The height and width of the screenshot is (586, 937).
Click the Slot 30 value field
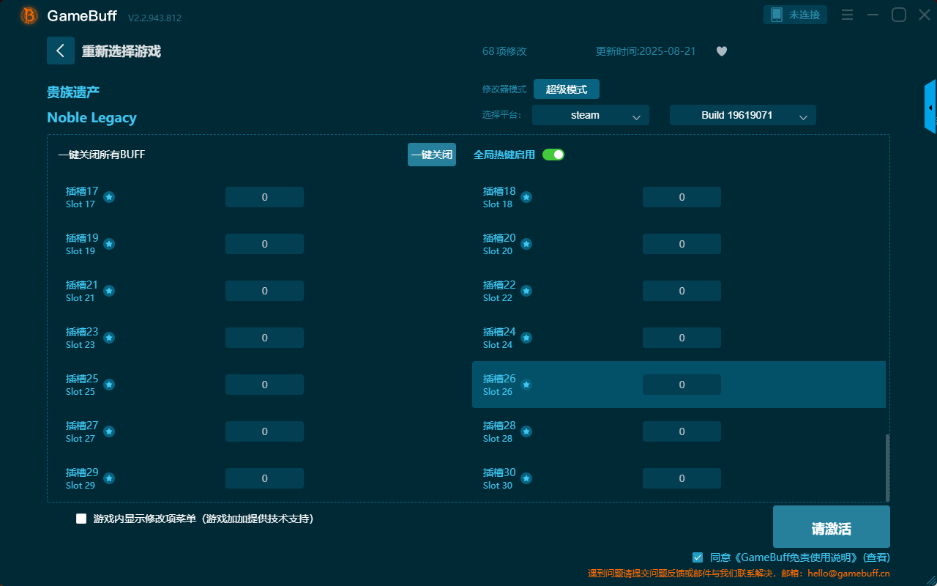click(682, 478)
